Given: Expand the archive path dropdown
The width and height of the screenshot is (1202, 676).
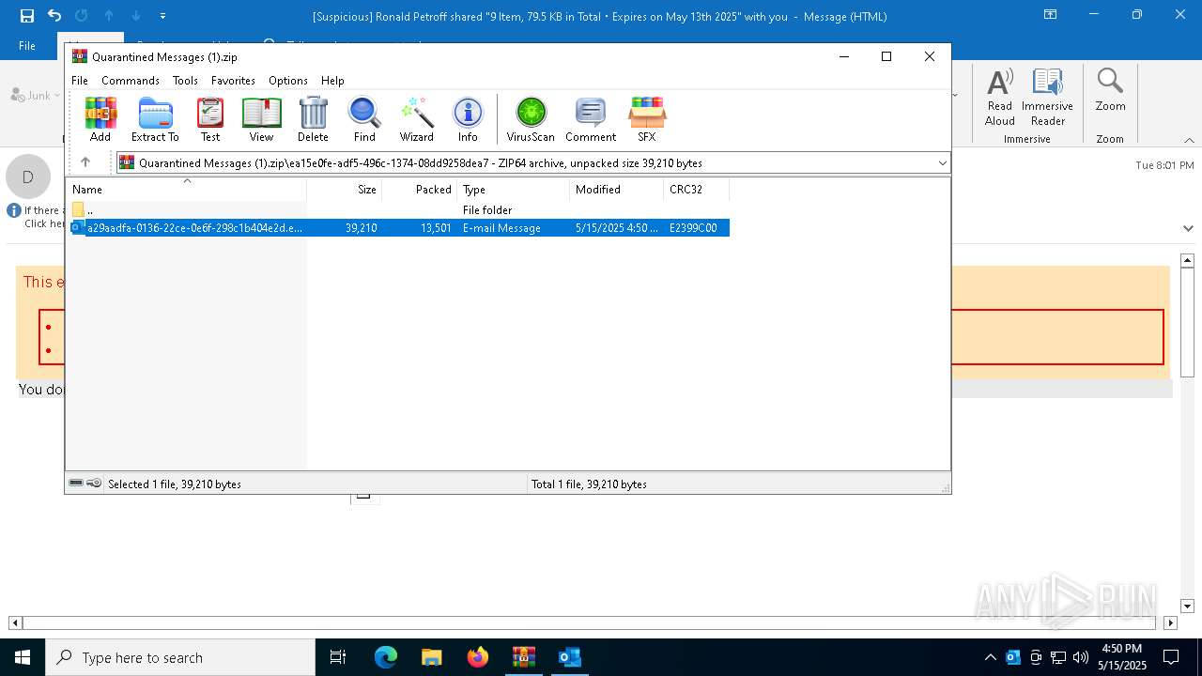Looking at the screenshot, I should tap(942, 163).
